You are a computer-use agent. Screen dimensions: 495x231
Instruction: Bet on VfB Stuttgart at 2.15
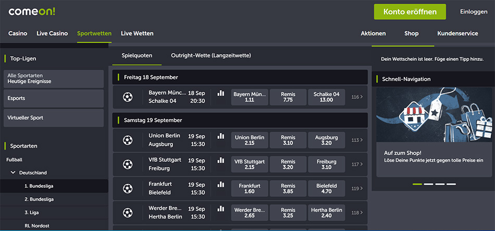250,164
